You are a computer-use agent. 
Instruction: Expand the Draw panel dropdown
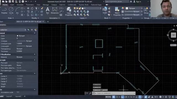[11, 18]
